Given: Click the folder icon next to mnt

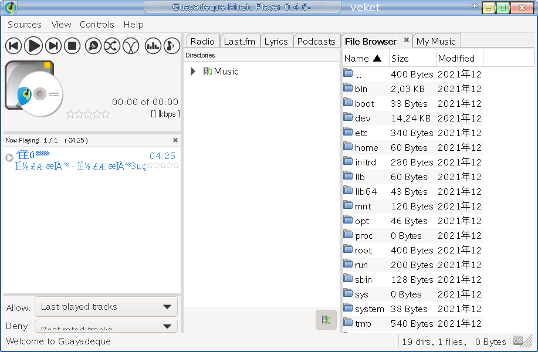Looking at the screenshot, I should click(348, 205).
